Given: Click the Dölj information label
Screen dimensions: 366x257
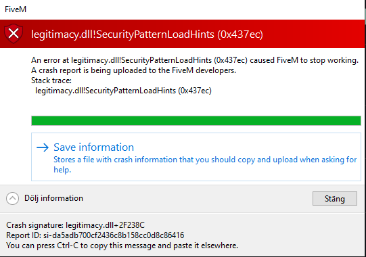Looking at the screenshot, I should tap(53, 198).
